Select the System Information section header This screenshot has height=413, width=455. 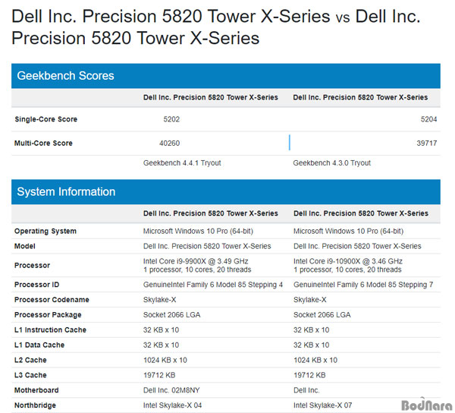pyautogui.click(x=226, y=191)
